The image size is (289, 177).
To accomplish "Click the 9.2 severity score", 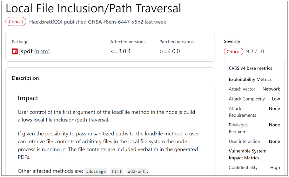I will [x=250, y=52].
